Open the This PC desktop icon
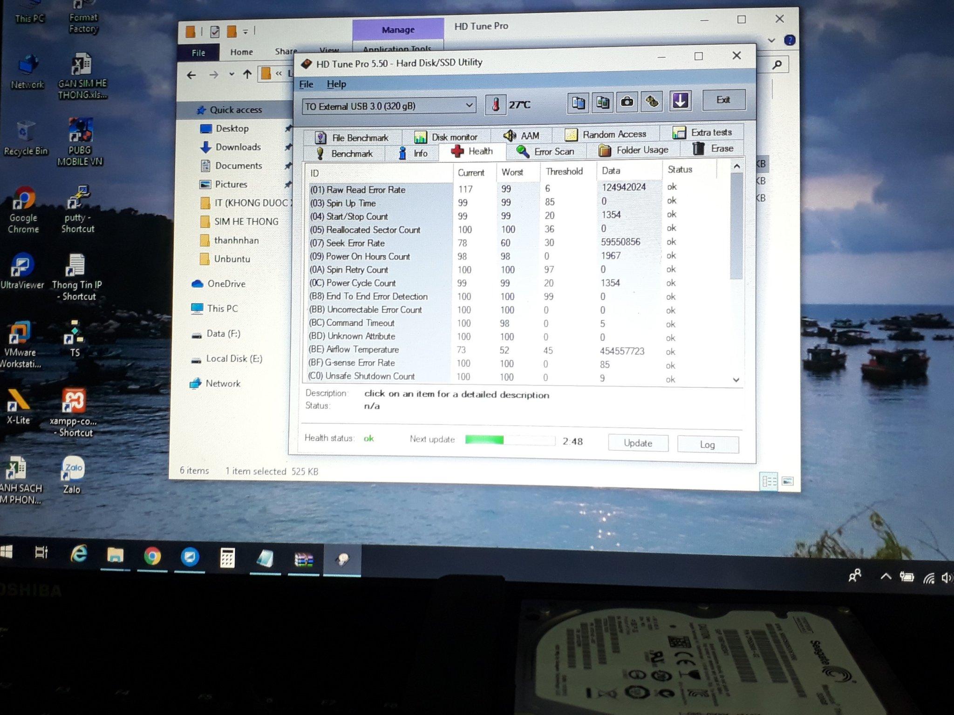The height and width of the screenshot is (715, 954). pos(29,12)
